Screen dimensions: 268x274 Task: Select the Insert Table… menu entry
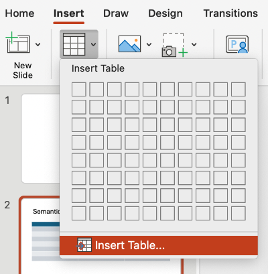159,245
